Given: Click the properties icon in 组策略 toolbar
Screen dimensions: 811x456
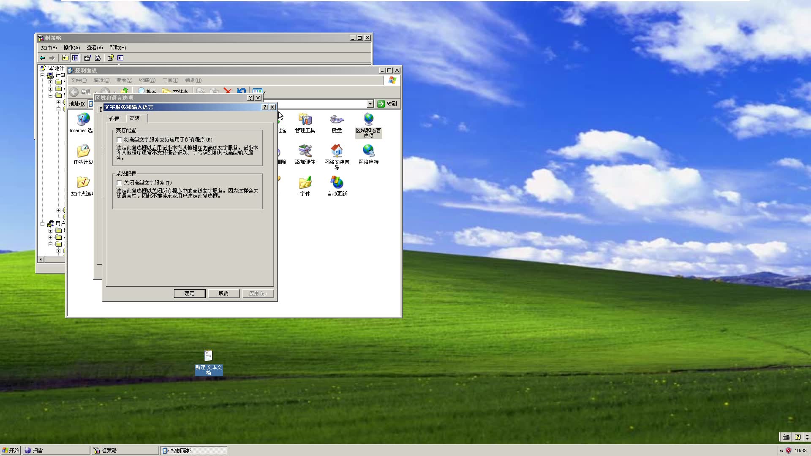Looking at the screenshot, I should 87,58.
